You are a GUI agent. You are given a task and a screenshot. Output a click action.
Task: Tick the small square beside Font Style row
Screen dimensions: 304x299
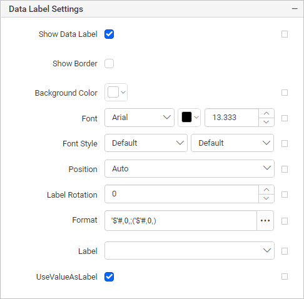click(x=285, y=143)
